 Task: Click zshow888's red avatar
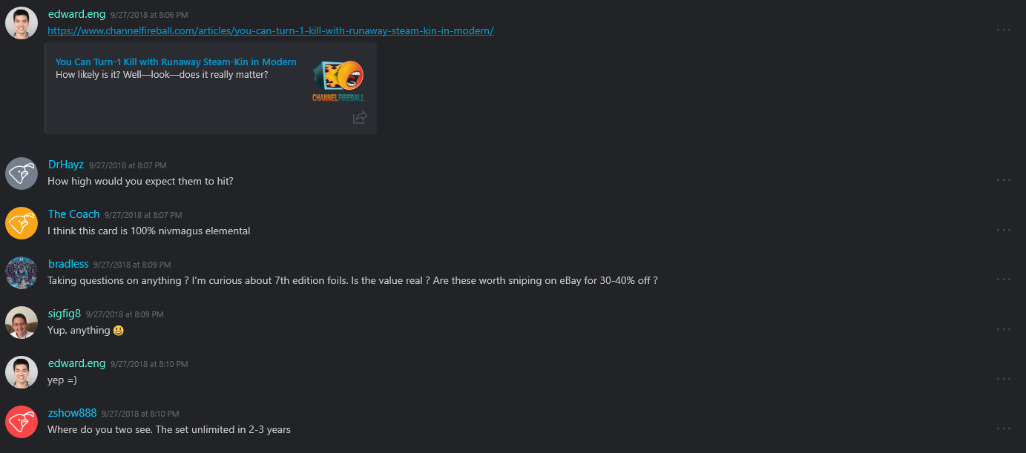pyautogui.click(x=22, y=422)
